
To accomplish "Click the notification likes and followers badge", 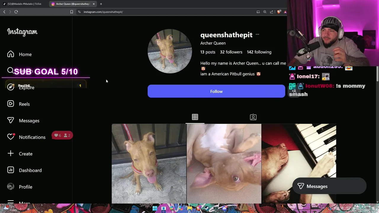I will point(62,135).
